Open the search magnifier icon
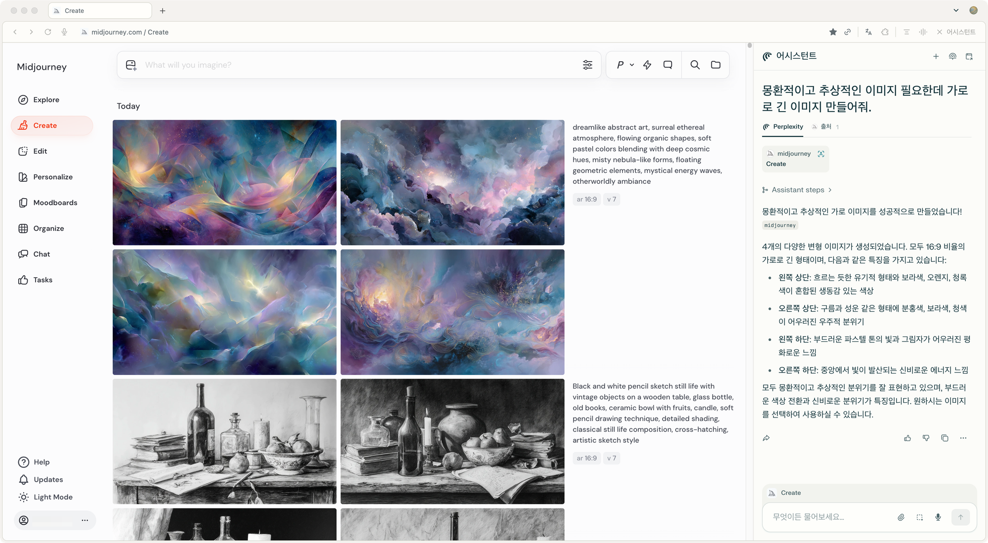The height and width of the screenshot is (543, 988). tap(695, 65)
